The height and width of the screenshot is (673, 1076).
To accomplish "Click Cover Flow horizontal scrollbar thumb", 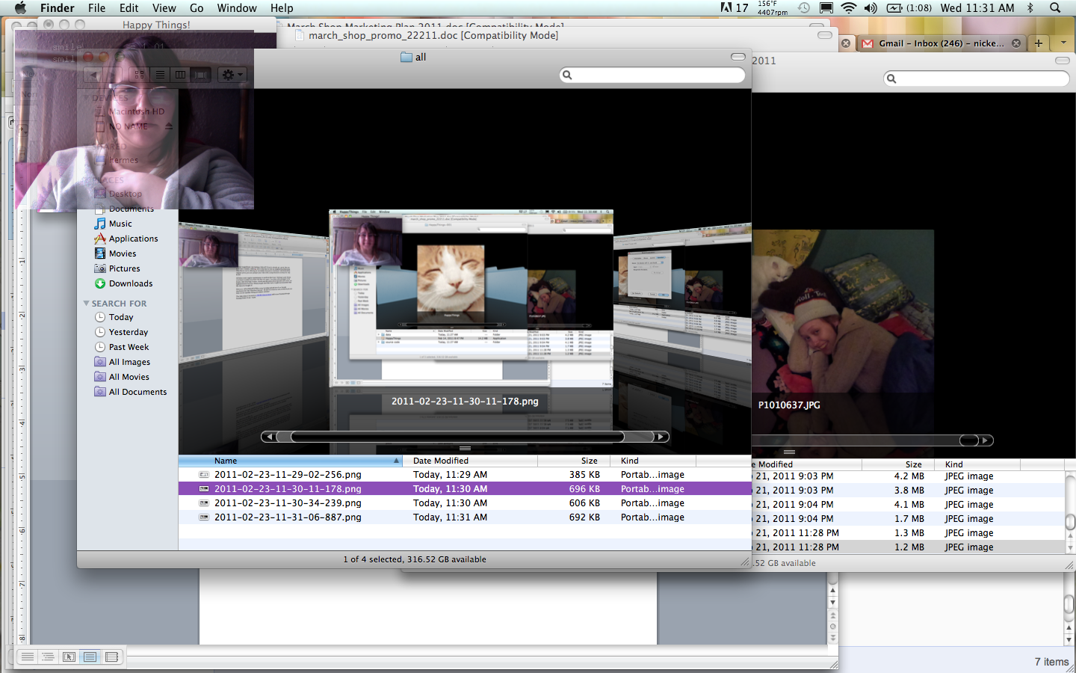I will pos(457,437).
